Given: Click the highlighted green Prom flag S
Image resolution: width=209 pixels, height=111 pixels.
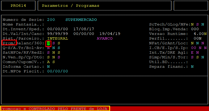Looking at the screenshot, I should point(48,43).
